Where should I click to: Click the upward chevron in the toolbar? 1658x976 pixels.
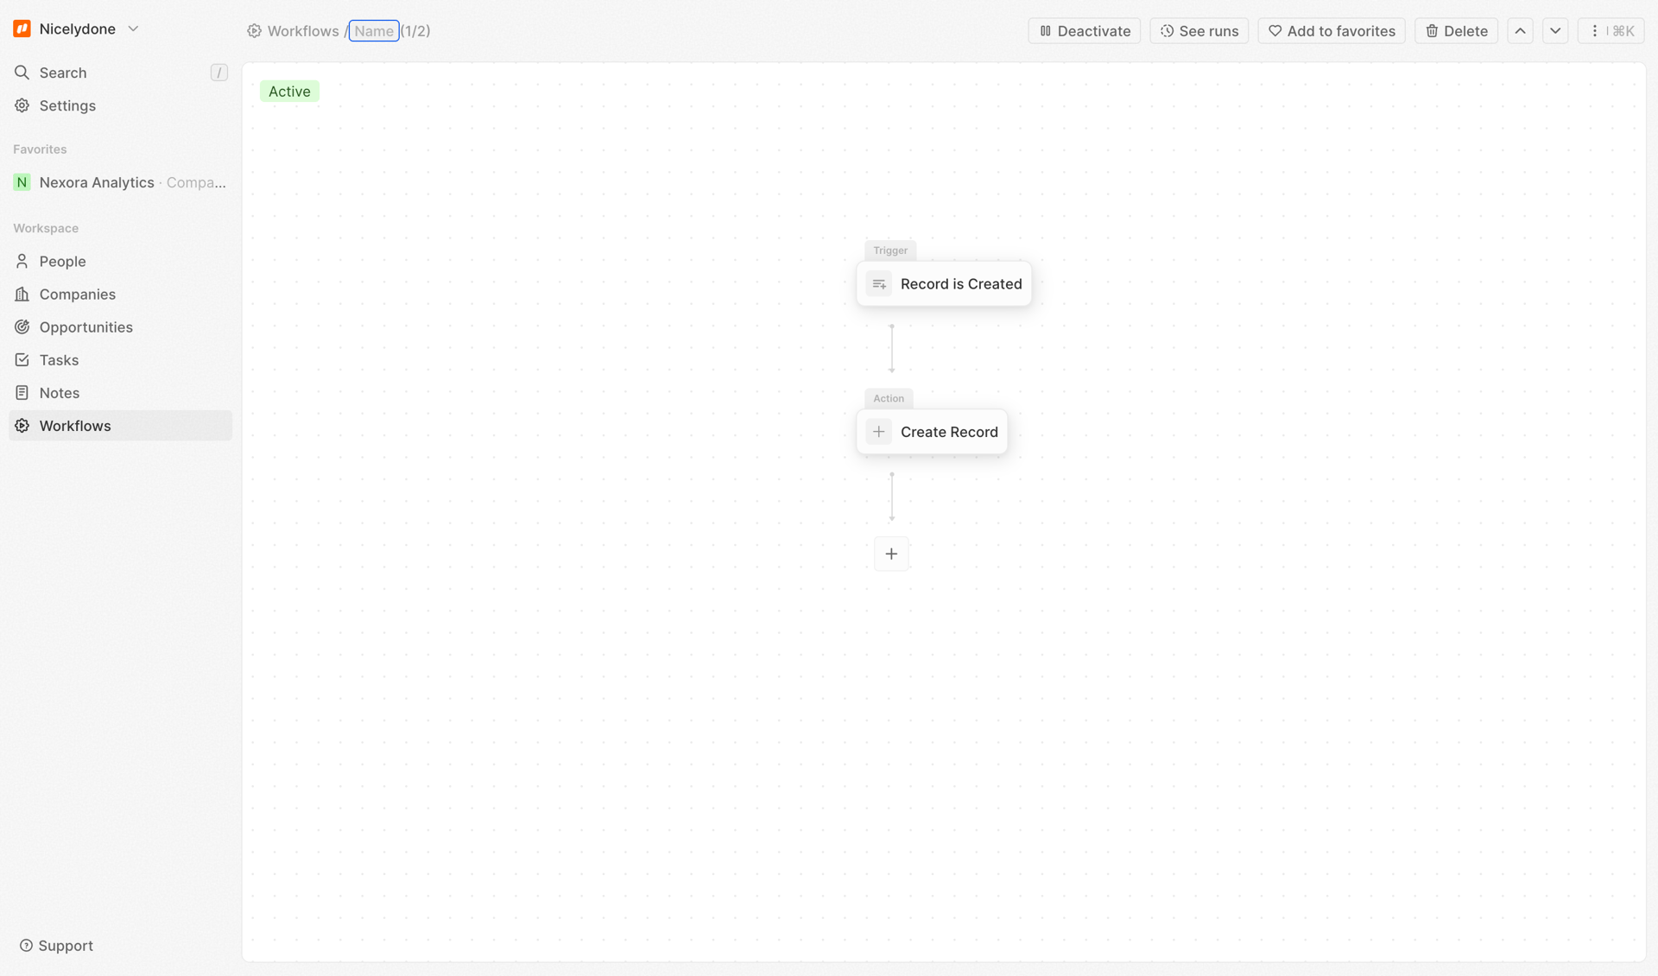coord(1520,30)
